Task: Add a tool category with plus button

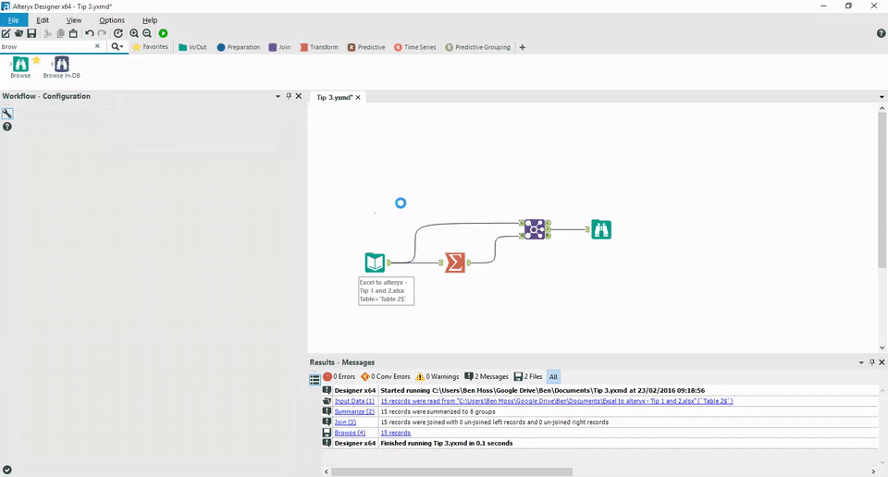Action: pyautogui.click(x=522, y=47)
